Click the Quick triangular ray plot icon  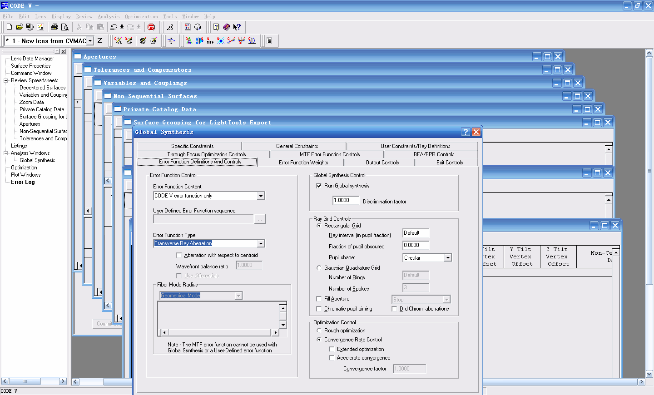coord(189,40)
